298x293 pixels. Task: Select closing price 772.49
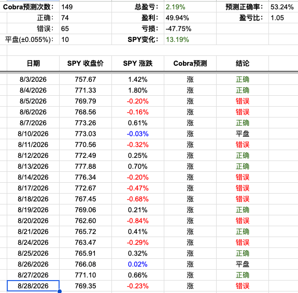86,155
